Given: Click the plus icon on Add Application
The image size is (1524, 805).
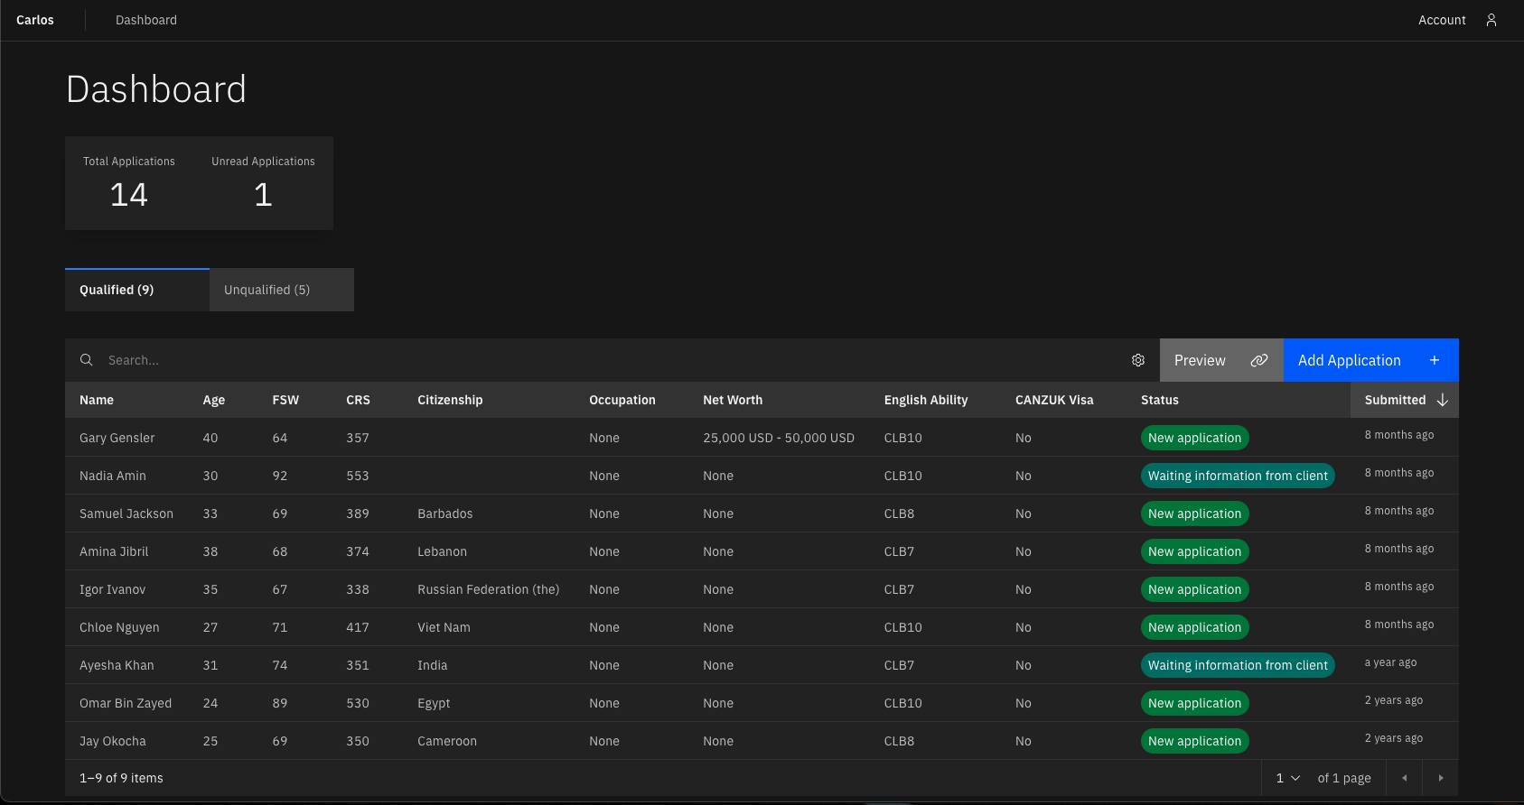Looking at the screenshot, I should 1434,360.
